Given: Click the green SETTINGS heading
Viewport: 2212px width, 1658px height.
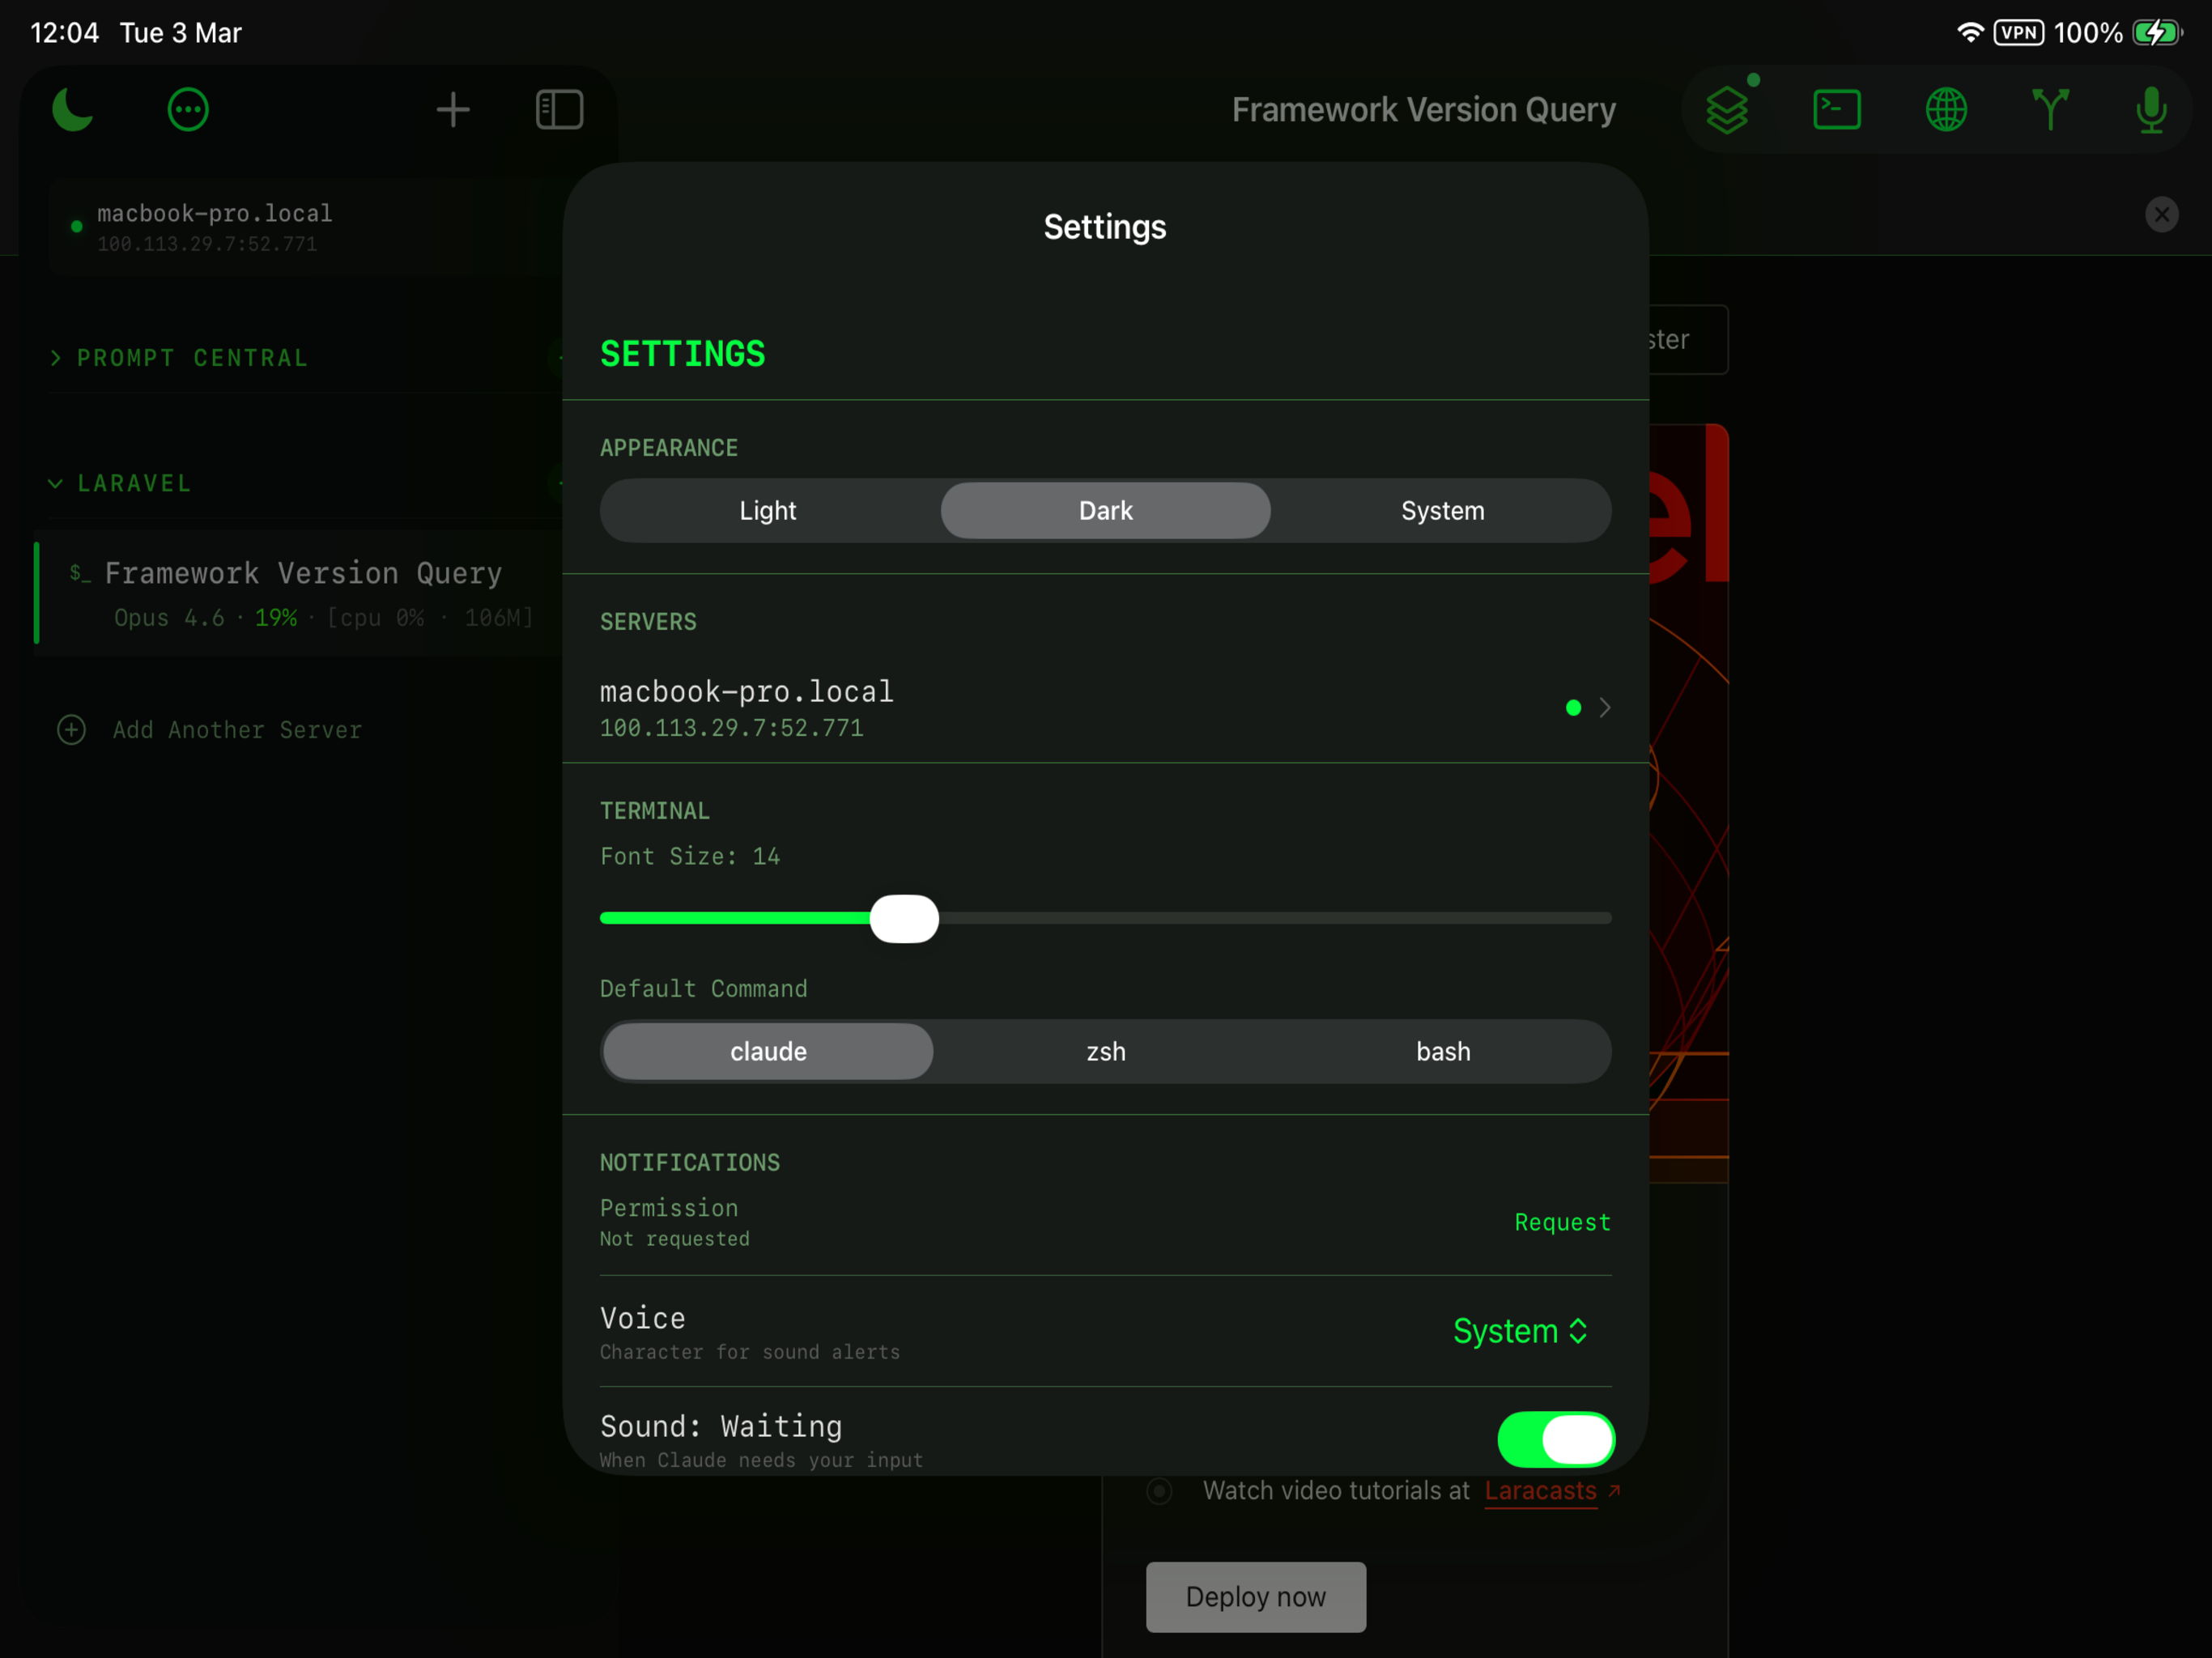Looking at the screenshot, I should (x=683, y=354).
